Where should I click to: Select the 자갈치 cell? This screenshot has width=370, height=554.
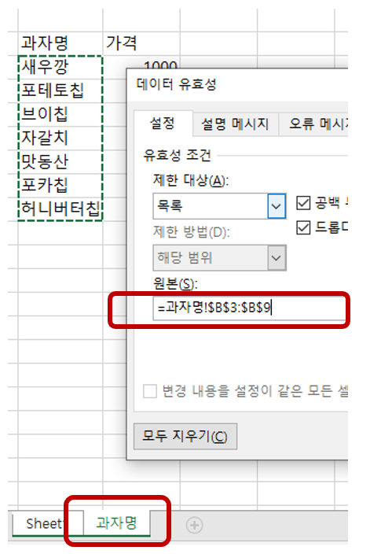[60, 138]
